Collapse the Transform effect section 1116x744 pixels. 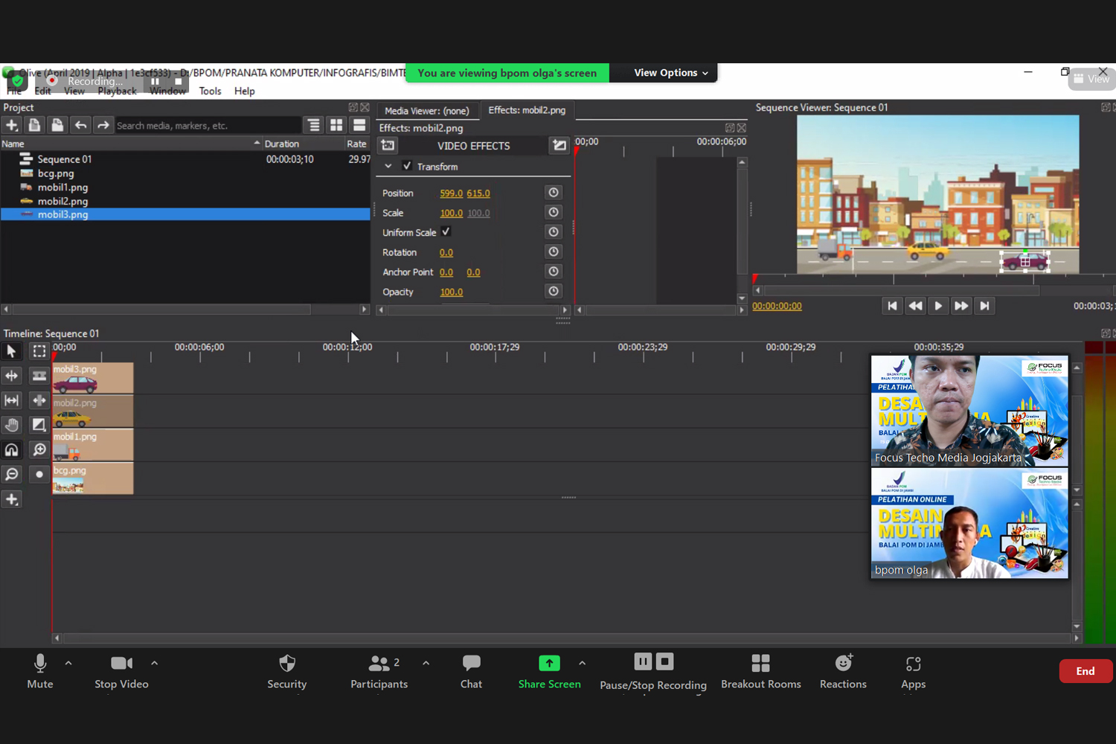click(388, 167)
